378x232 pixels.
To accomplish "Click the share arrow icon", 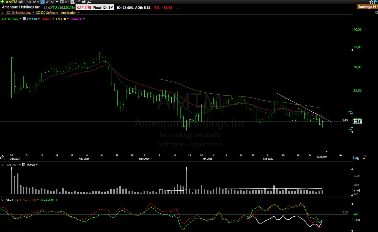I will pos(89,2).
